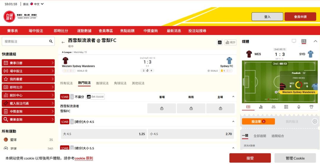Open the bar chart statistics tab under tracker
Screen dimensions: 320x164
click(x=261, y=107)
